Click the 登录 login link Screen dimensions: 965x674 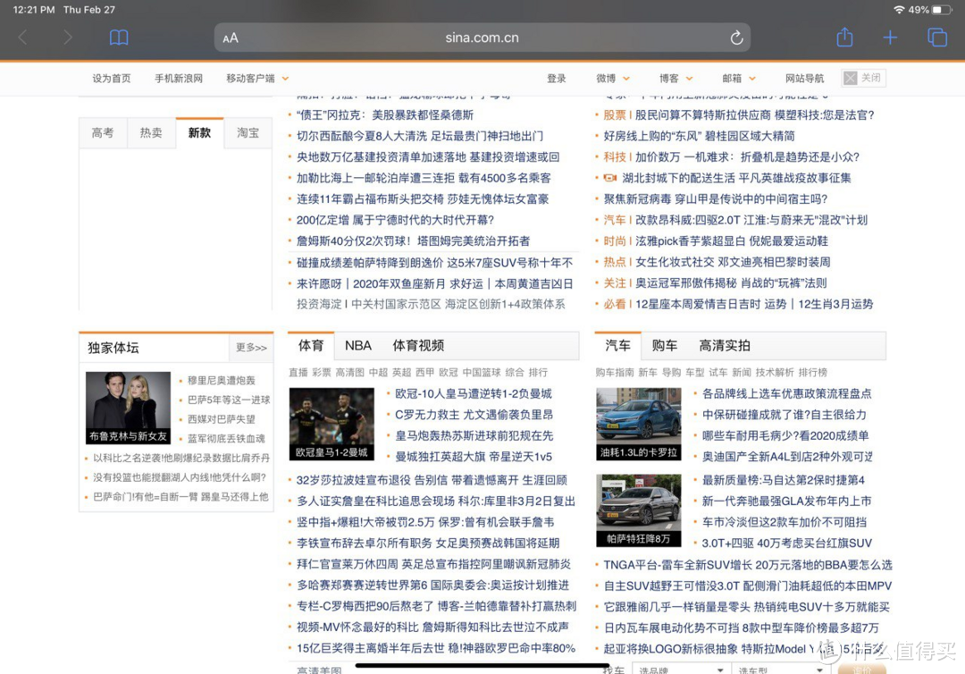click(x=556, y=78)
